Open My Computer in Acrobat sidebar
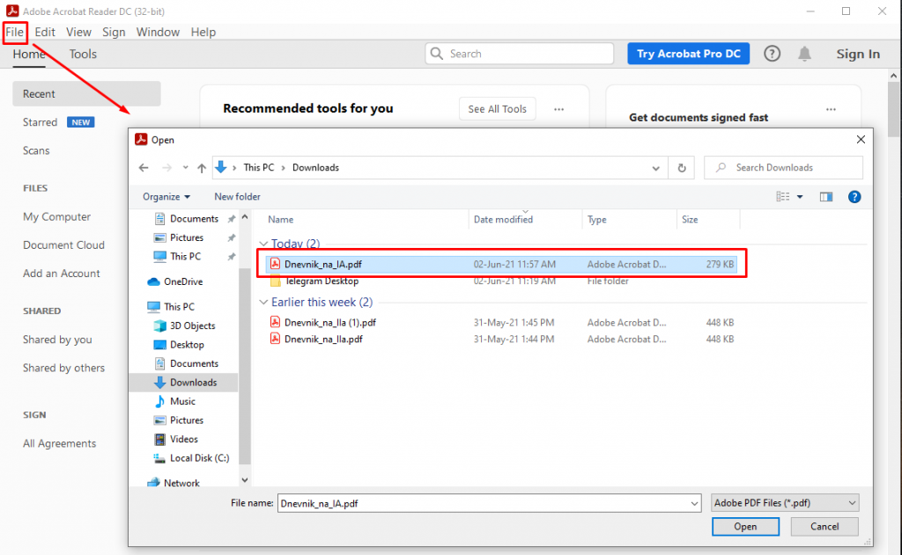Screen dimensions: 902x555 (57, 216)
